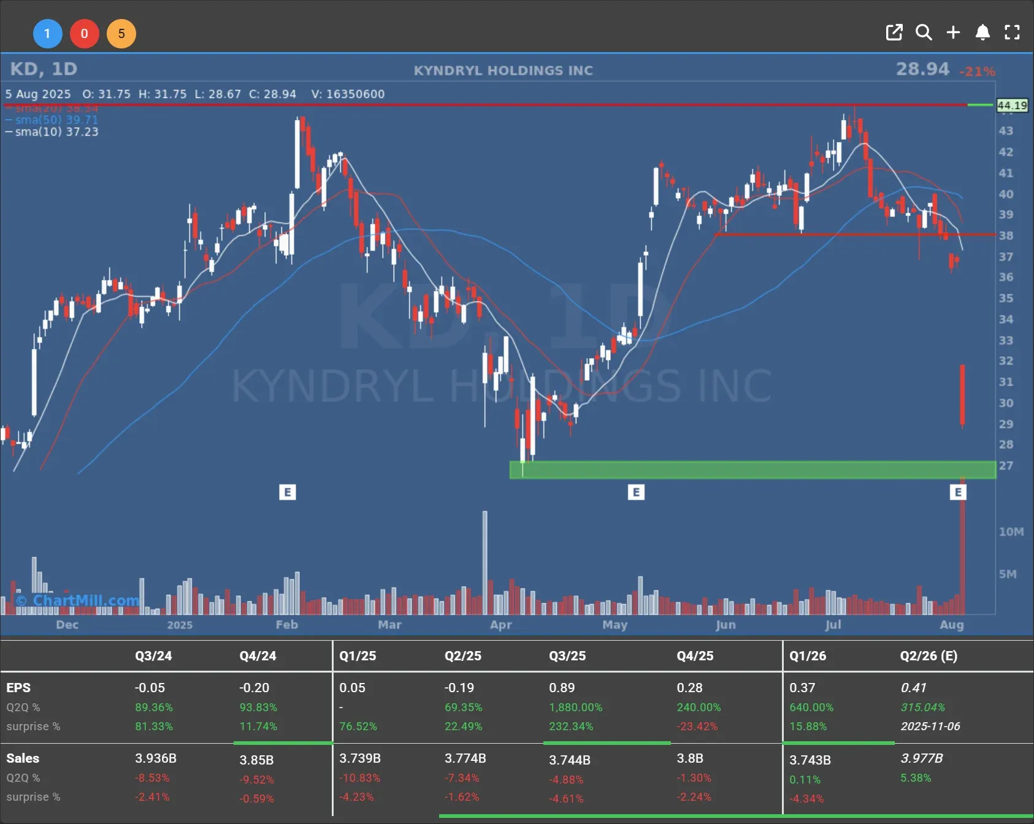Click the -4.34% sales surprise value
The height and width of the screenshot is (824, 1034).
tap(806, 799)
